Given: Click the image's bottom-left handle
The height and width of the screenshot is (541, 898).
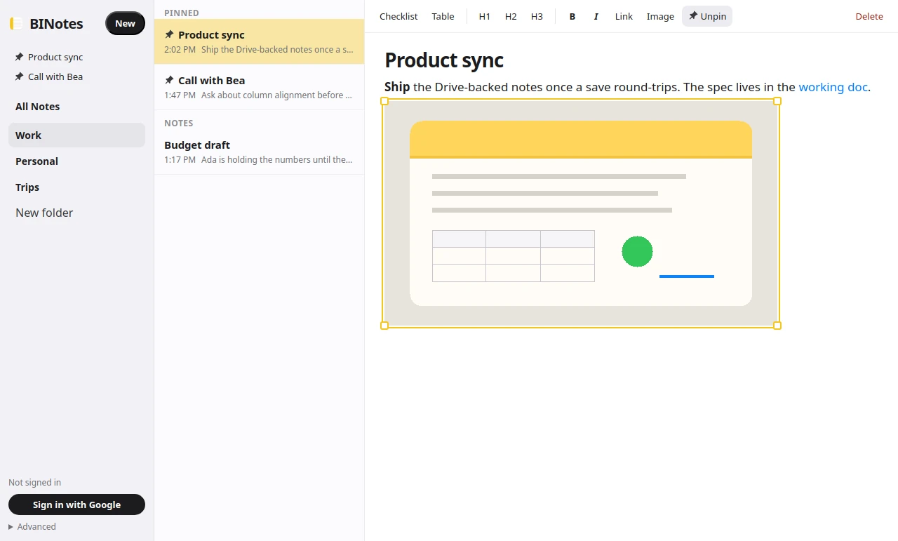Looking at the screenshot, I should [384, 326].
